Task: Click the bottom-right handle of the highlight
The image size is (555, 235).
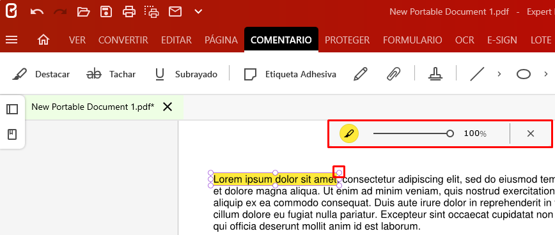Action: coord(339,185)
